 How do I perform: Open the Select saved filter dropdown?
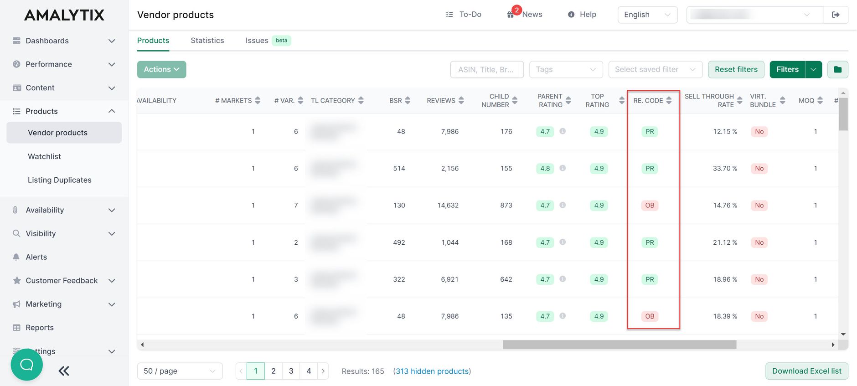point(656,69)
